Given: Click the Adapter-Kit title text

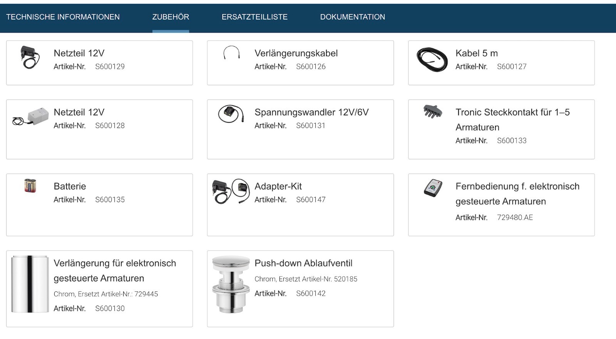Looking at the screenshot, I should (278, 186).
